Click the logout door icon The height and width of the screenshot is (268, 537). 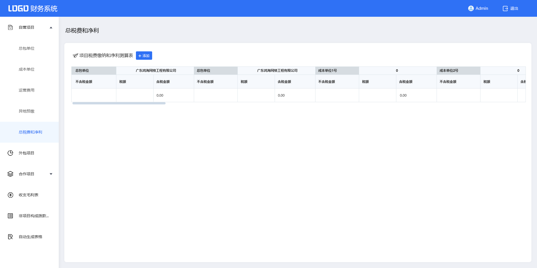click(x=505, y=8)
